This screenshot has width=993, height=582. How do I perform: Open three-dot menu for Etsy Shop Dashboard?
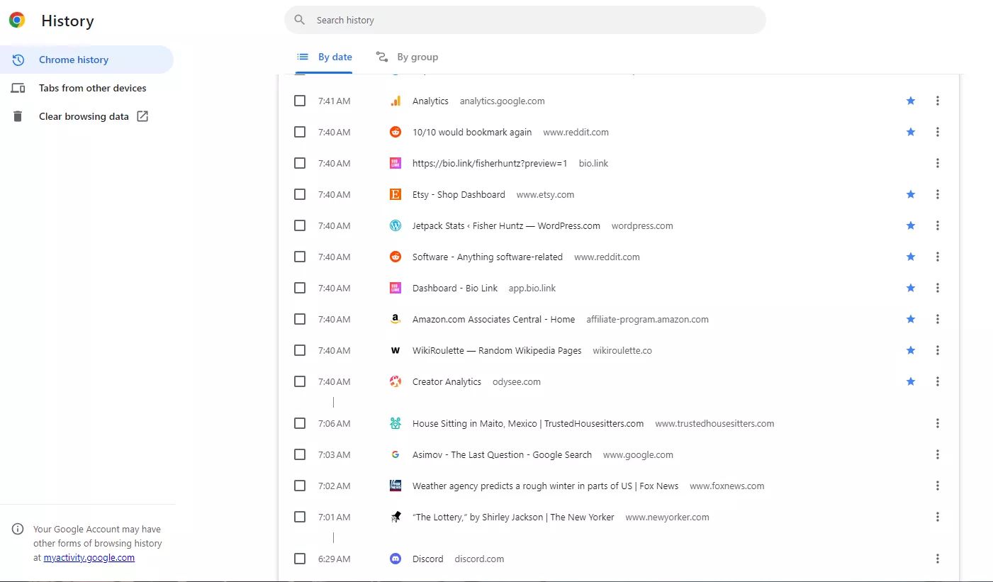point(937,194)
